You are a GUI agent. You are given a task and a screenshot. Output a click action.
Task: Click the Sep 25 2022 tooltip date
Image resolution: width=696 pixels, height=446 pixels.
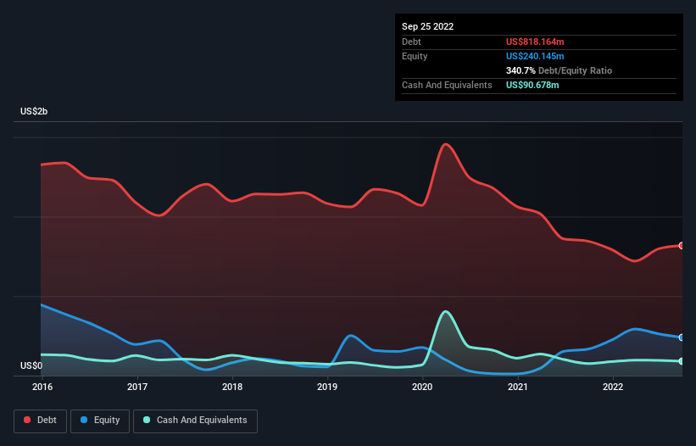427,26
